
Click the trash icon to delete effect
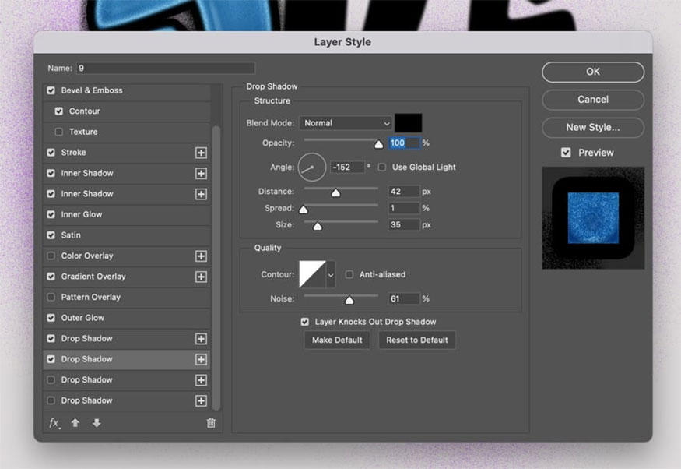(210, 423)
